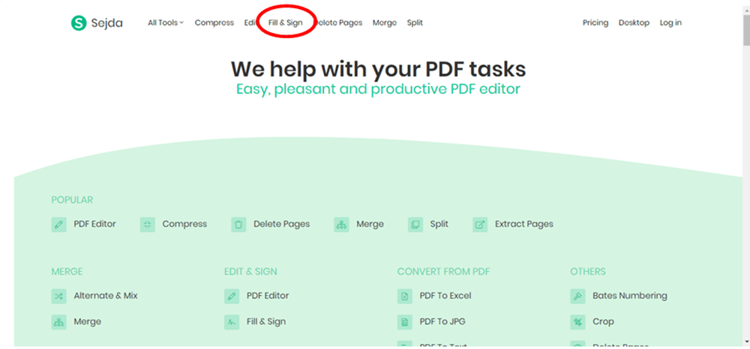Viewport: 750px width, 349px height.
Task: Click the Merge icon under Popular
Action: click(342, 224)
